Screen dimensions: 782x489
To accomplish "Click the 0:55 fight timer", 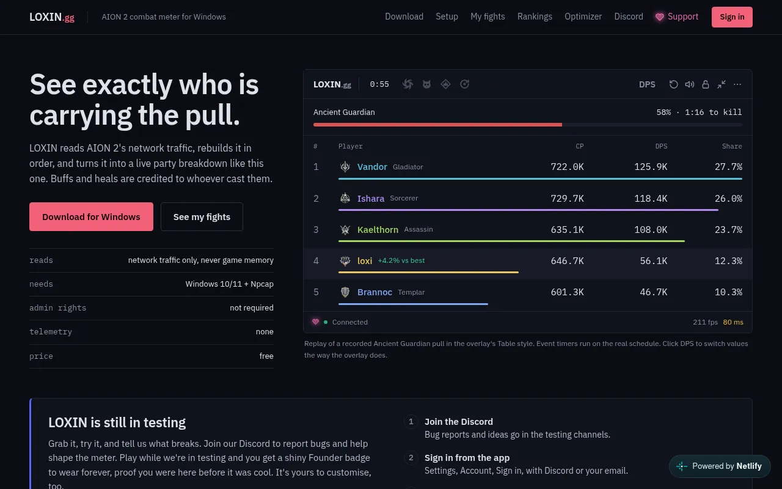I will tap(379, 84).
